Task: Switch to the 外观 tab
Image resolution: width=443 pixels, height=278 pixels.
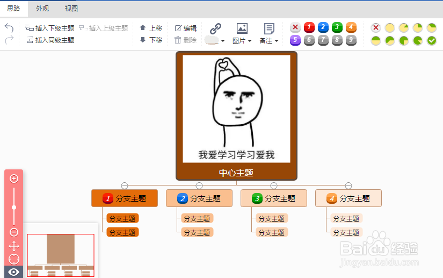Action: tap(42, 9)
